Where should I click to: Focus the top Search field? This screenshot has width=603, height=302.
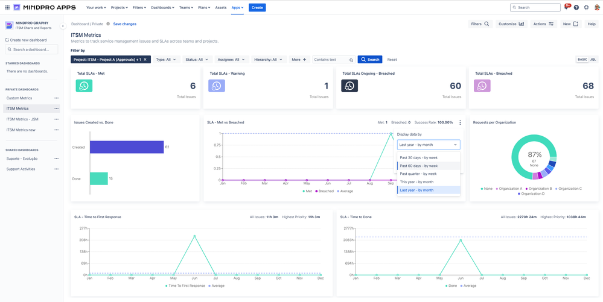[535, 7]
